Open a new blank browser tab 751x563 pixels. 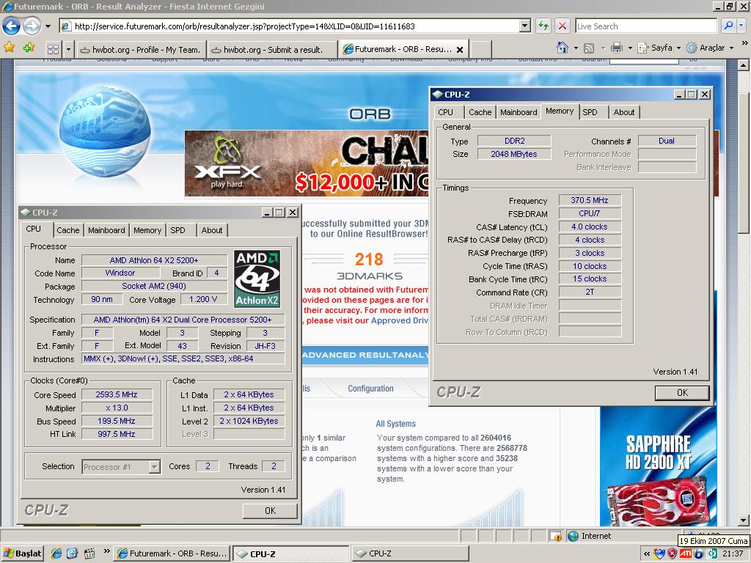coord(480,49)
